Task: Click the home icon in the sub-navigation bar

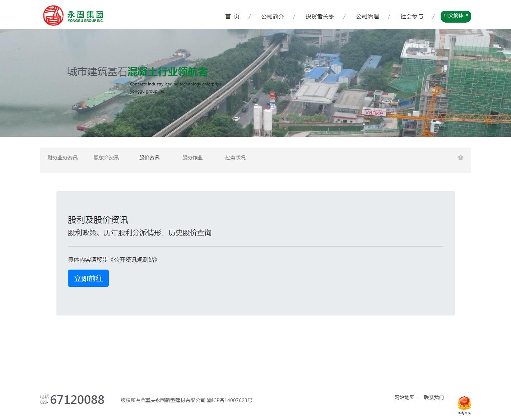Action: (x=460, y=157)
